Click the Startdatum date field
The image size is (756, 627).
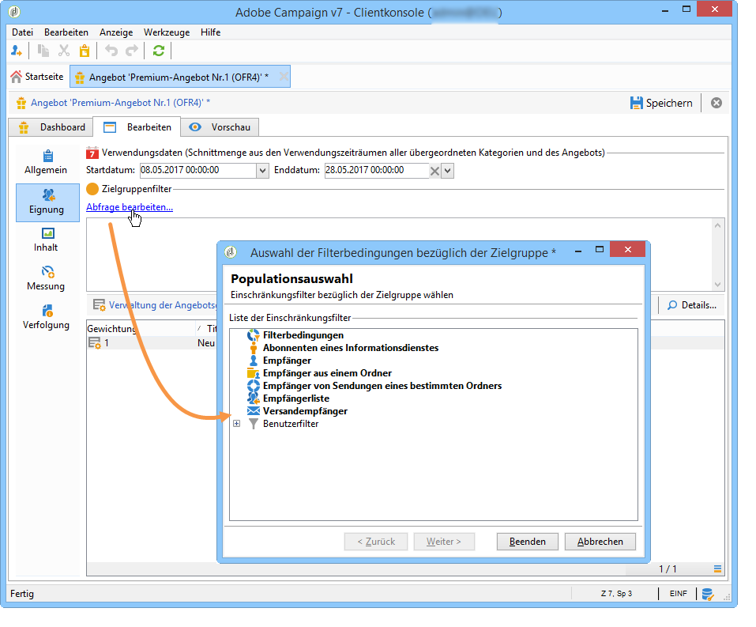[x=198, y=170]
